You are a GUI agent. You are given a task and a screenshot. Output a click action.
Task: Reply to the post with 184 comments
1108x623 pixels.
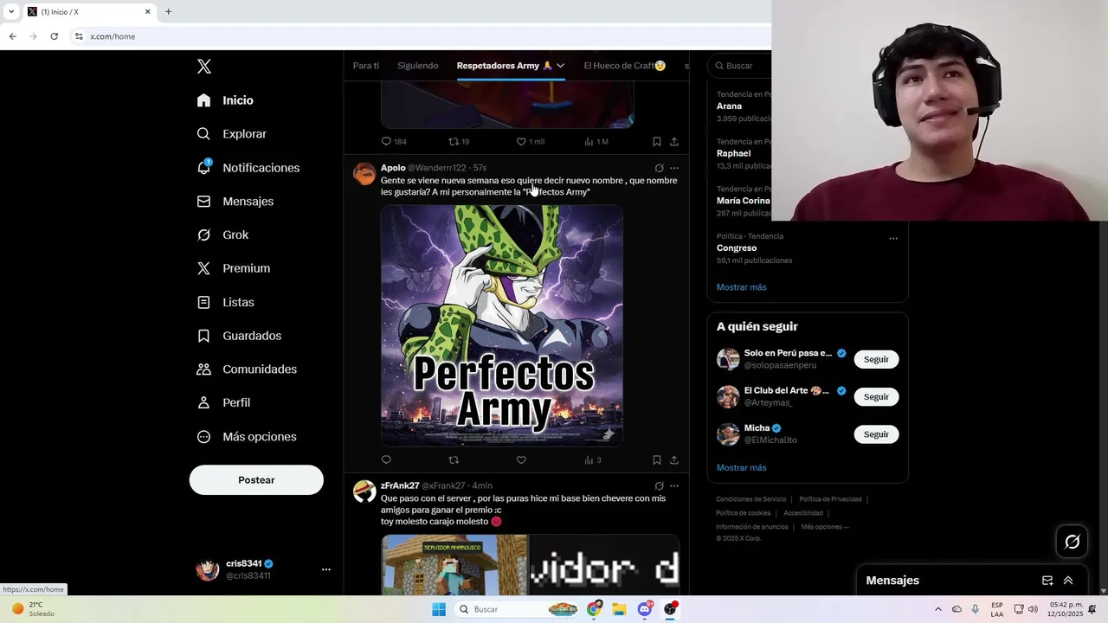click(394, 141)
